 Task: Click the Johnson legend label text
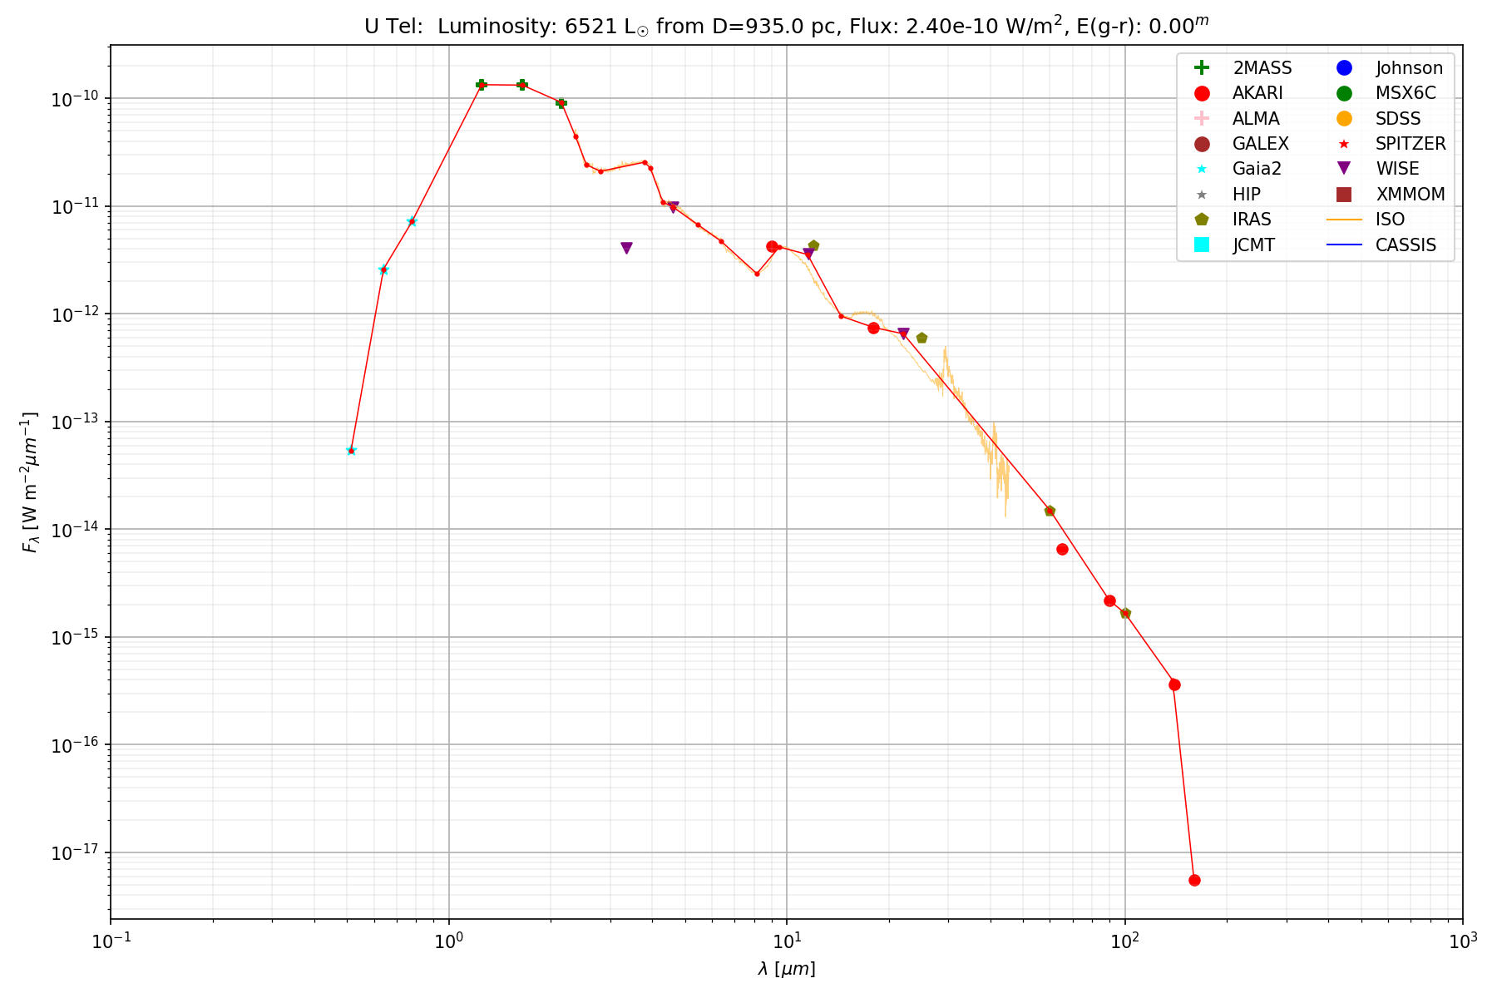click(1409, 68)
